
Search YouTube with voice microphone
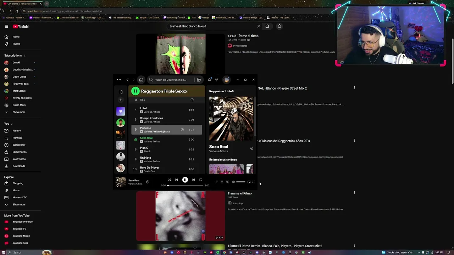pyautogui.click(x=279, y=26)
